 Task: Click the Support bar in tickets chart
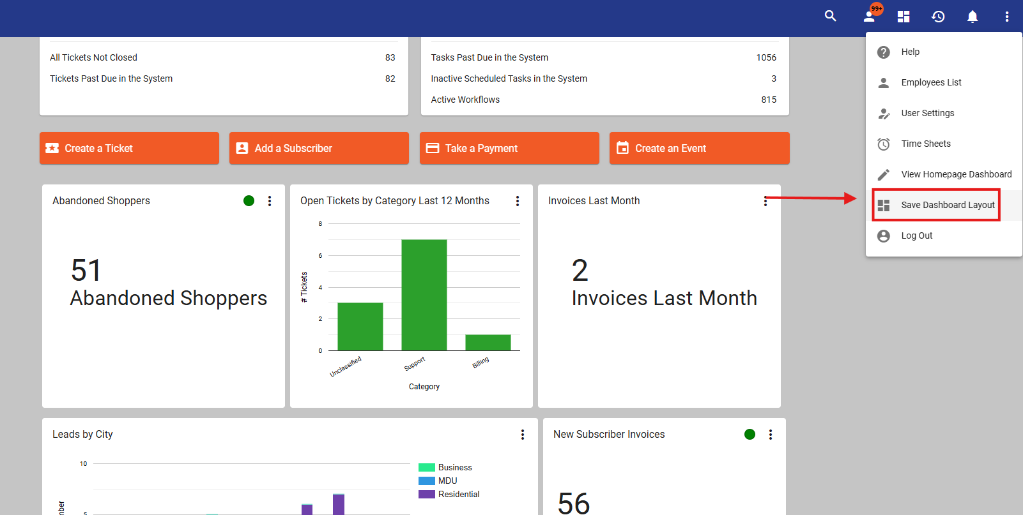click(x=424, y=295)
